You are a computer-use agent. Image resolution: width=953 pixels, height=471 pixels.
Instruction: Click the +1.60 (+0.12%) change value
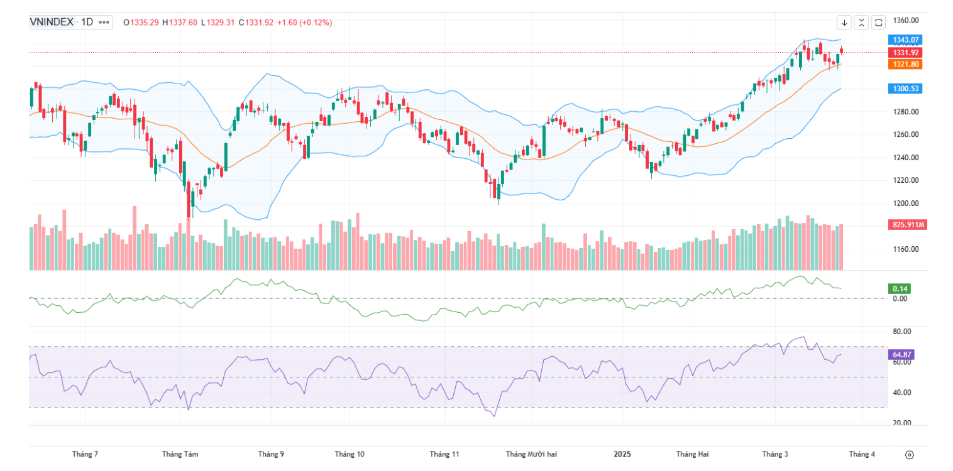[305, 23]
